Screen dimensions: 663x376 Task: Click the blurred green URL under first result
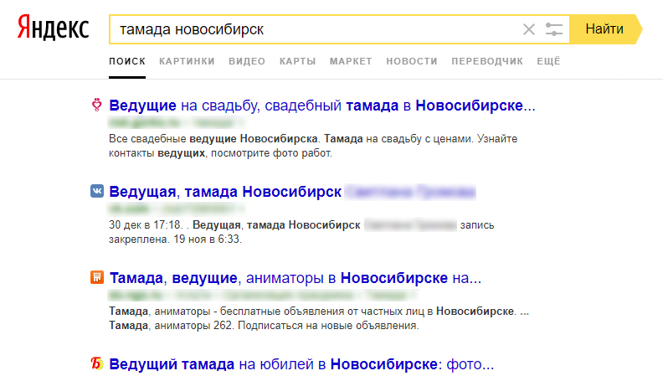[177, 123]
